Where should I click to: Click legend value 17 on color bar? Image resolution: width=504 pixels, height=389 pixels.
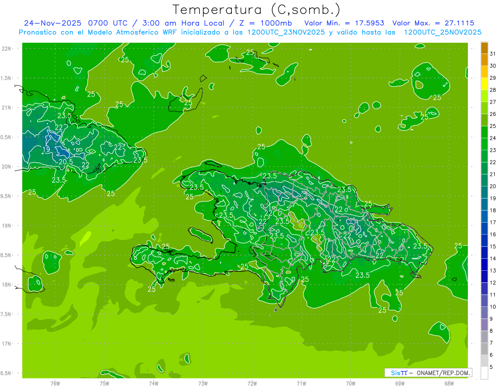tap(493, 222)
